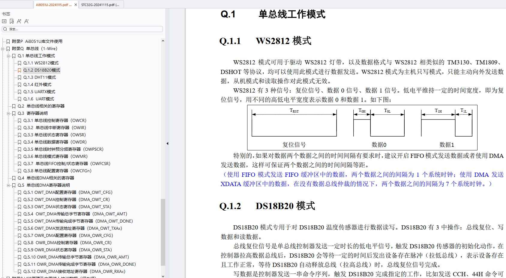Open bookmark Q.5.3 OWT_DMA状态寄存器 (DMA_OWT_STA)
The height and width of the screenshot is (278, 506).
coord(67,207)
